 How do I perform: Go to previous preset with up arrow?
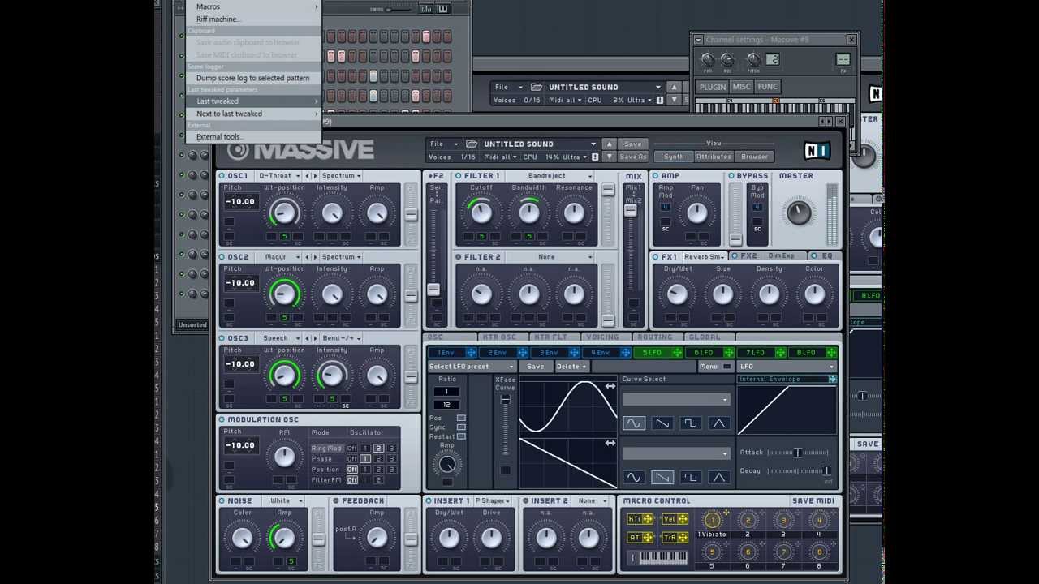click(x=610, y=144)
